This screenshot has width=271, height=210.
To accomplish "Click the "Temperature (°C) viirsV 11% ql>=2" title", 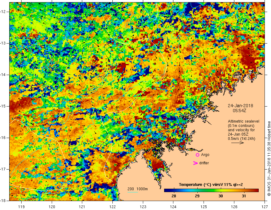I will point(211,185).
